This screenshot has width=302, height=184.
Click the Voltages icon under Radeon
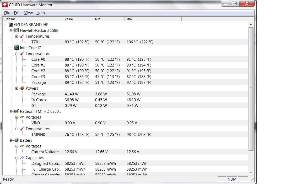click(x=22, y=117)
